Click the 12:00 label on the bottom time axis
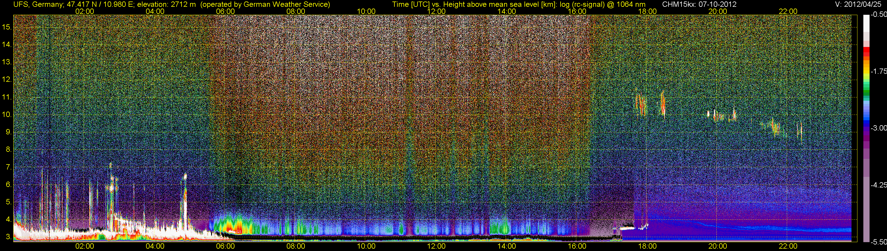The image size is (887, 251). click(x=436, y=246)
